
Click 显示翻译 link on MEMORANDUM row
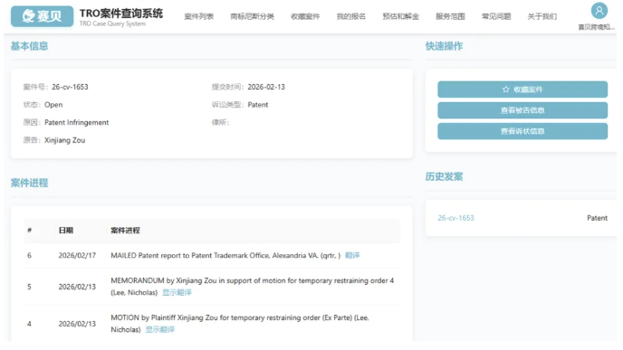pos(177,292)
